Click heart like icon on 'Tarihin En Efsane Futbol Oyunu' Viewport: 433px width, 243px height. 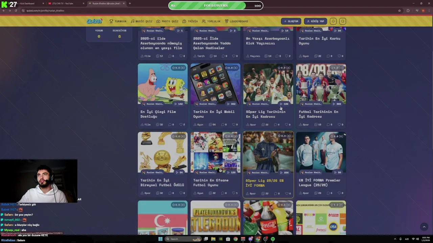tap(234, 193)
